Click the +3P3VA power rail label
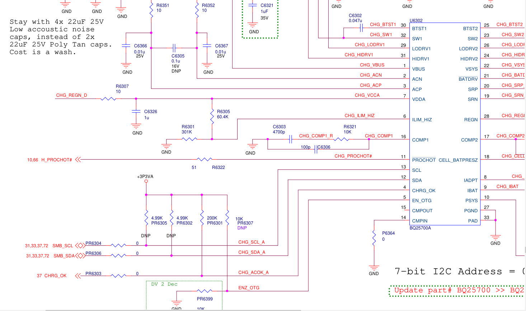Viewport: 526px width, 311px height. click(145, 177)
